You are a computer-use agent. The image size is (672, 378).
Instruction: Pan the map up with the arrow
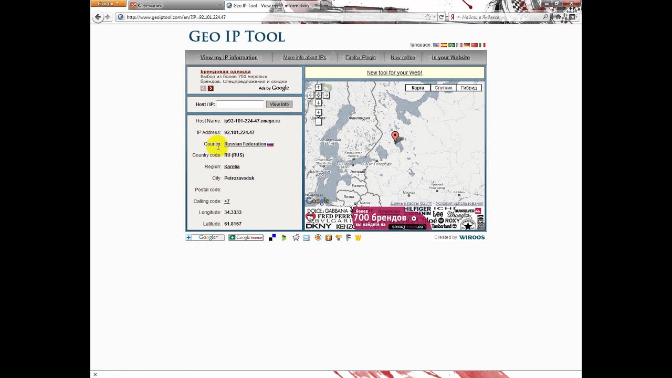point(318,88)
